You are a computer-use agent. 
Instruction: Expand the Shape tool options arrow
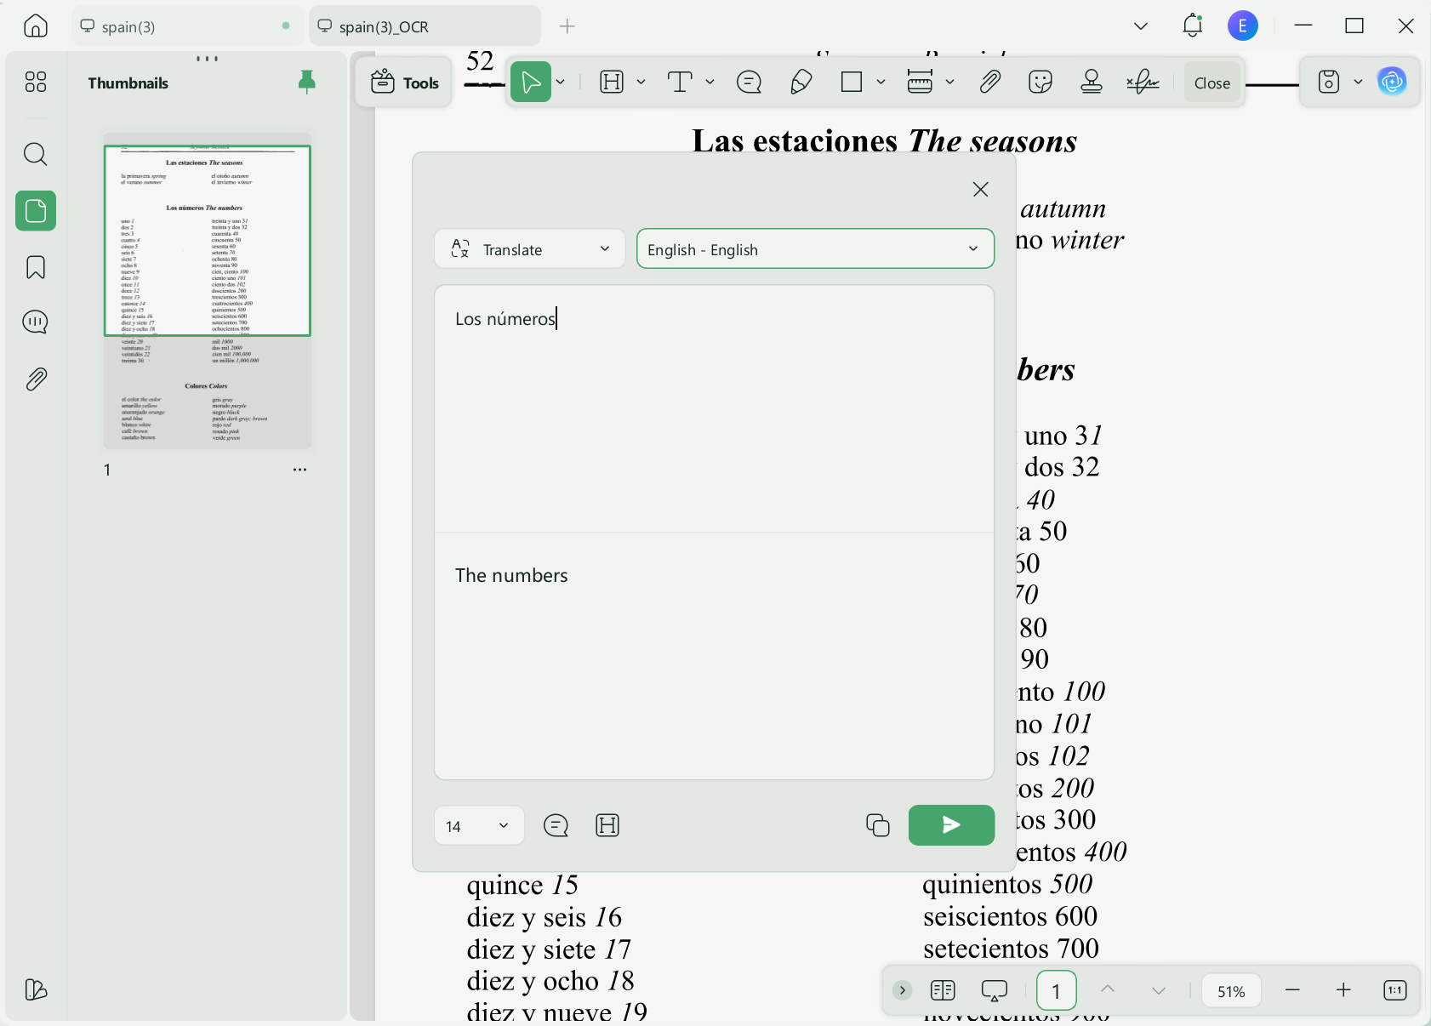881,83
